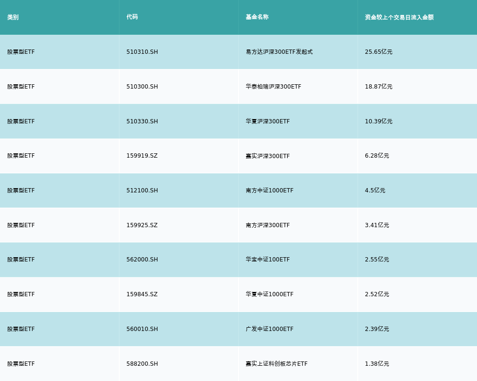Select code 512100.SH
The width and height of the screenshot is (477, 381).
142,190
